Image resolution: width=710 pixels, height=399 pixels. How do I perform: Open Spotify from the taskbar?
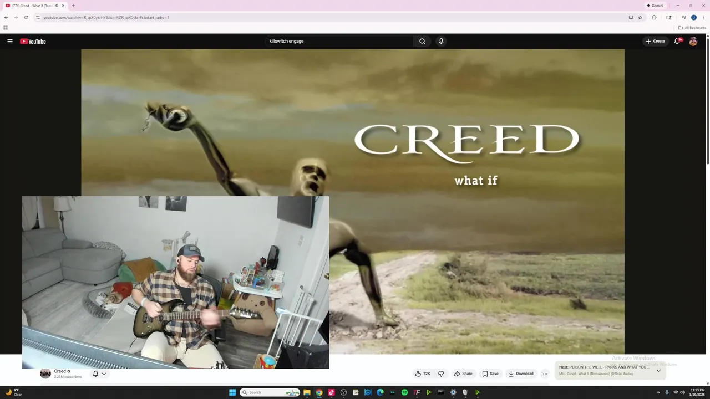[x=404, y=392]
